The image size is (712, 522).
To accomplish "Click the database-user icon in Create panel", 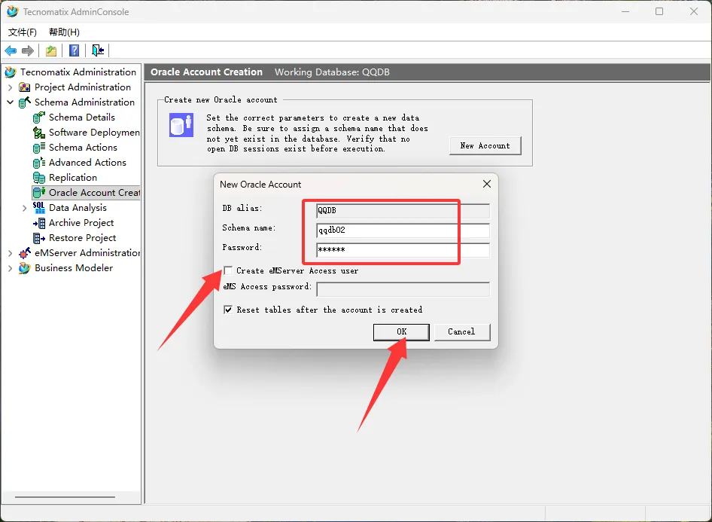I will point(181,125).
